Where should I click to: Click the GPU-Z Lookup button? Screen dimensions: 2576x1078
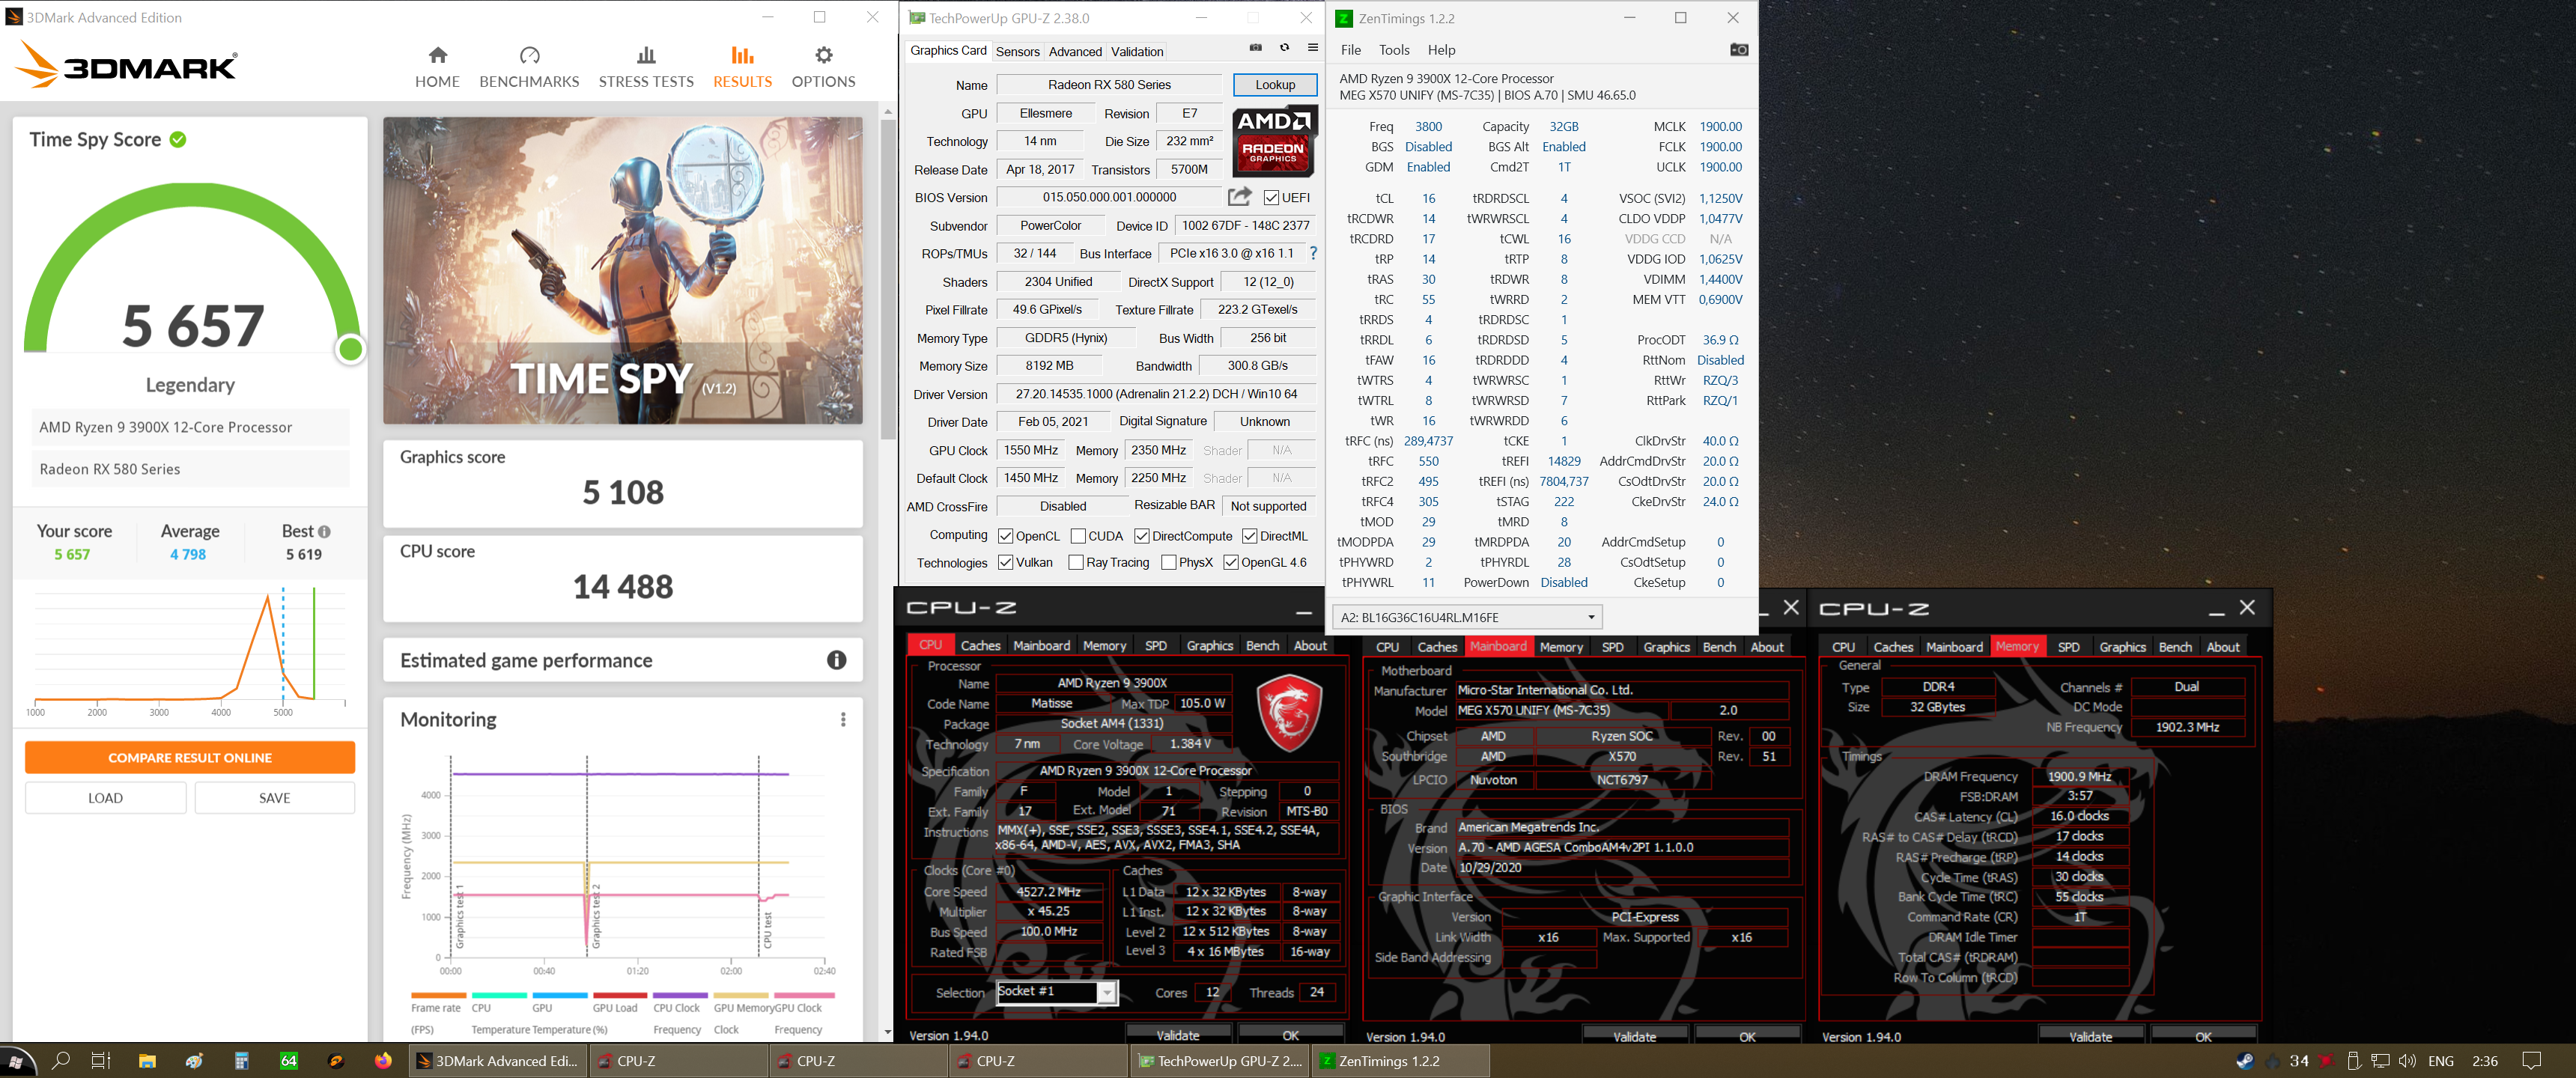click(x=1275, y=85)
